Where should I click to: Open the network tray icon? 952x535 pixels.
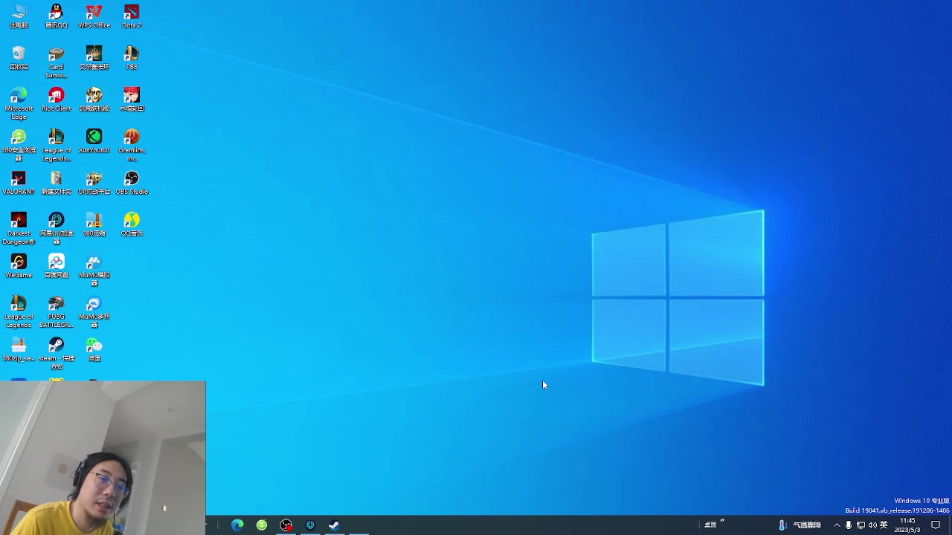(x=861, y=525)
